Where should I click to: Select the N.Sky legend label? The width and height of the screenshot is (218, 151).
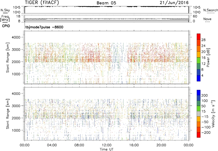[x=5, y=10]
